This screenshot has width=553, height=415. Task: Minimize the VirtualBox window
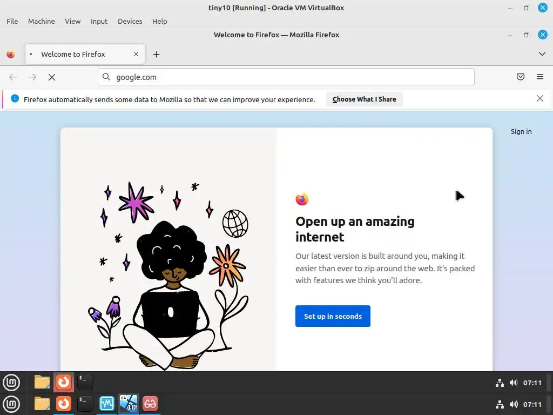510,8
